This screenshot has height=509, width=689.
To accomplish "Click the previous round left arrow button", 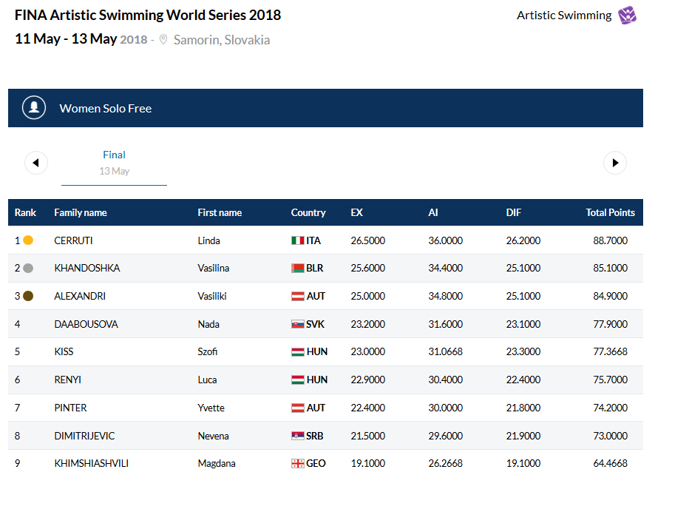I will point(36,163).
